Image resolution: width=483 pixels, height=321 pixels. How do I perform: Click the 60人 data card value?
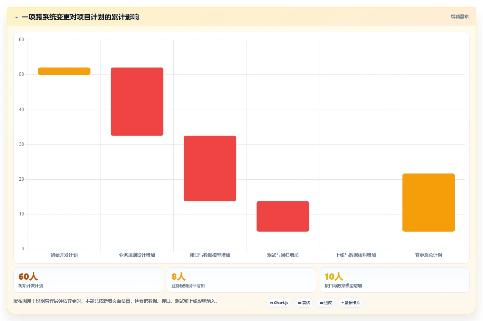(x=28, y=277)
